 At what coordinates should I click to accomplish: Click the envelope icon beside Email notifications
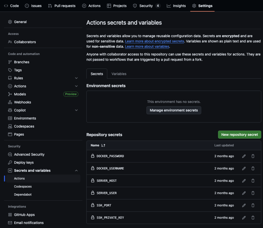(10, 223)
